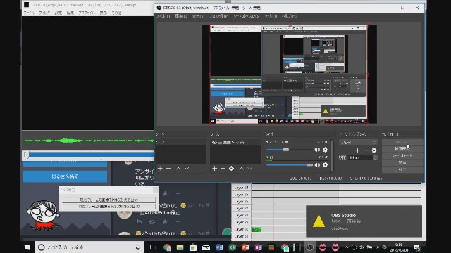Image resolution: width=451 pixels, height=253 pixels.
Task: Open the Windows Start menu
Action: pos(27,247)
